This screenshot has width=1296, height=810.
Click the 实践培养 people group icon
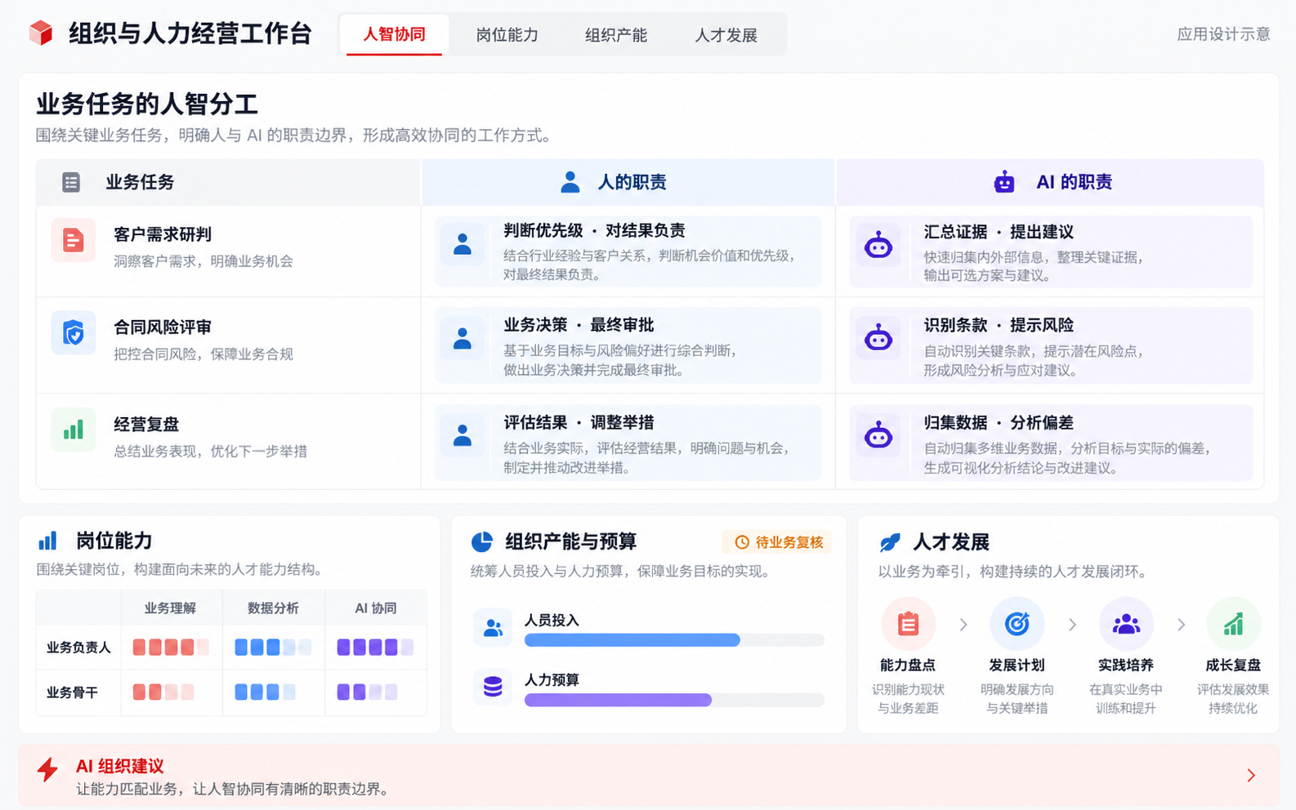pos(1126,625)
